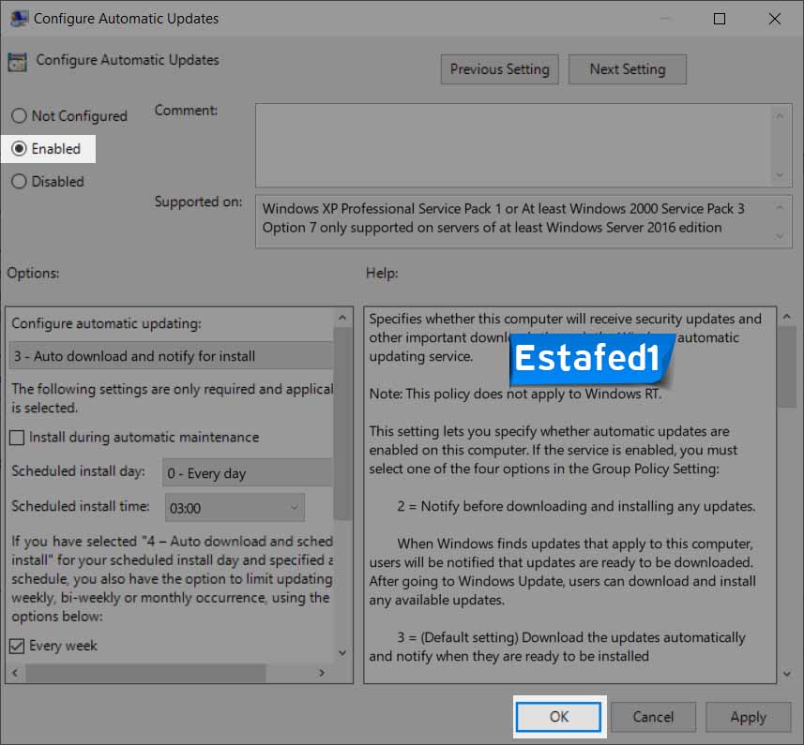
Task: Click the title bar policy icon
Action: [x=18, y=18]
